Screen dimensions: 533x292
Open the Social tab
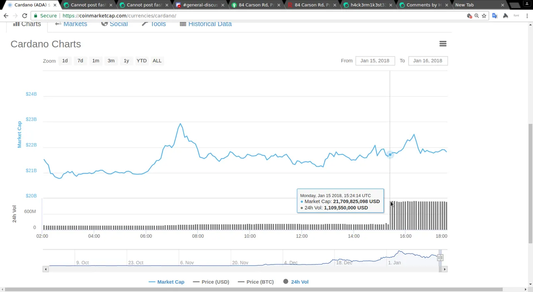pos(115,24)
